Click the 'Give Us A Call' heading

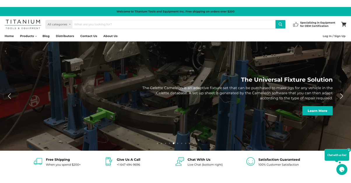click(x=128, y=160)
